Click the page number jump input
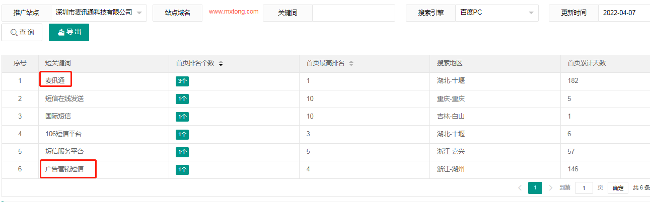The image size is (650, 202). pyautogui.click(x=584, y=188)
